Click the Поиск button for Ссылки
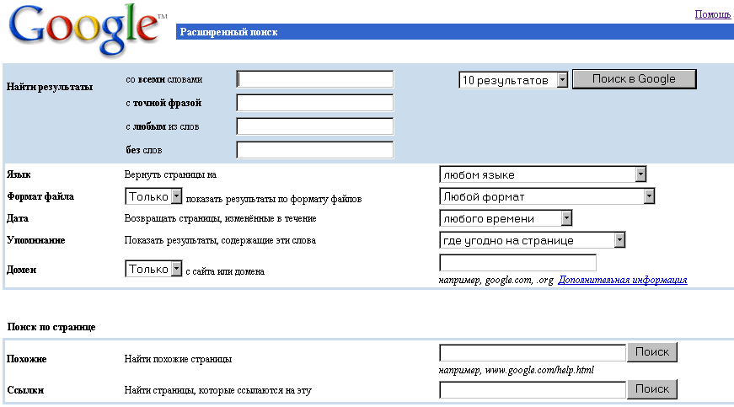The width and height of the screenshot is (734, 407). pos(652,388)
